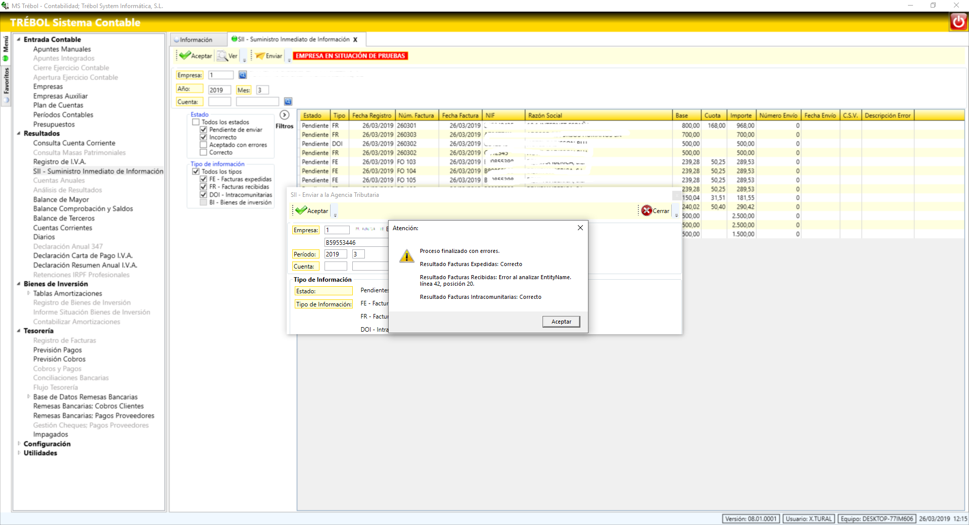Expand the Configuración tree section
Screen dimensions: 969x525
coord(19,444)
